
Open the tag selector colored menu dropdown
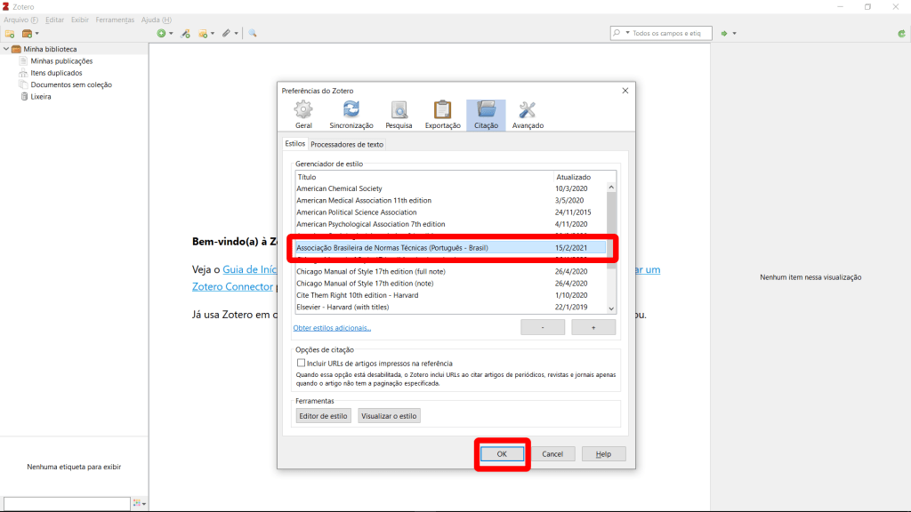coord(140,504)
